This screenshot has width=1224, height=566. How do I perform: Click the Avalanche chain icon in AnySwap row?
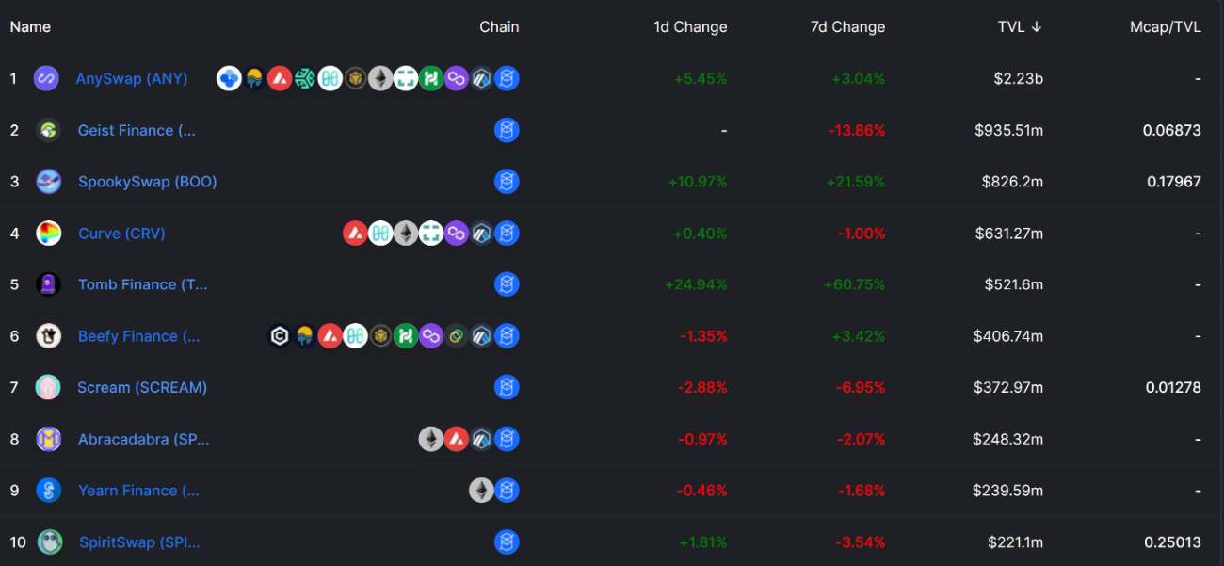280,79
